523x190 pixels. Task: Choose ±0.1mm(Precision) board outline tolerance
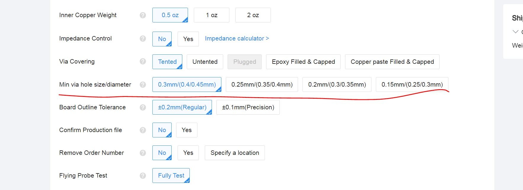(248, 107)
